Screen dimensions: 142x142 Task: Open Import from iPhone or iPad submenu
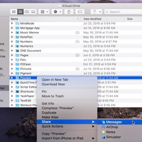point(67,138)
